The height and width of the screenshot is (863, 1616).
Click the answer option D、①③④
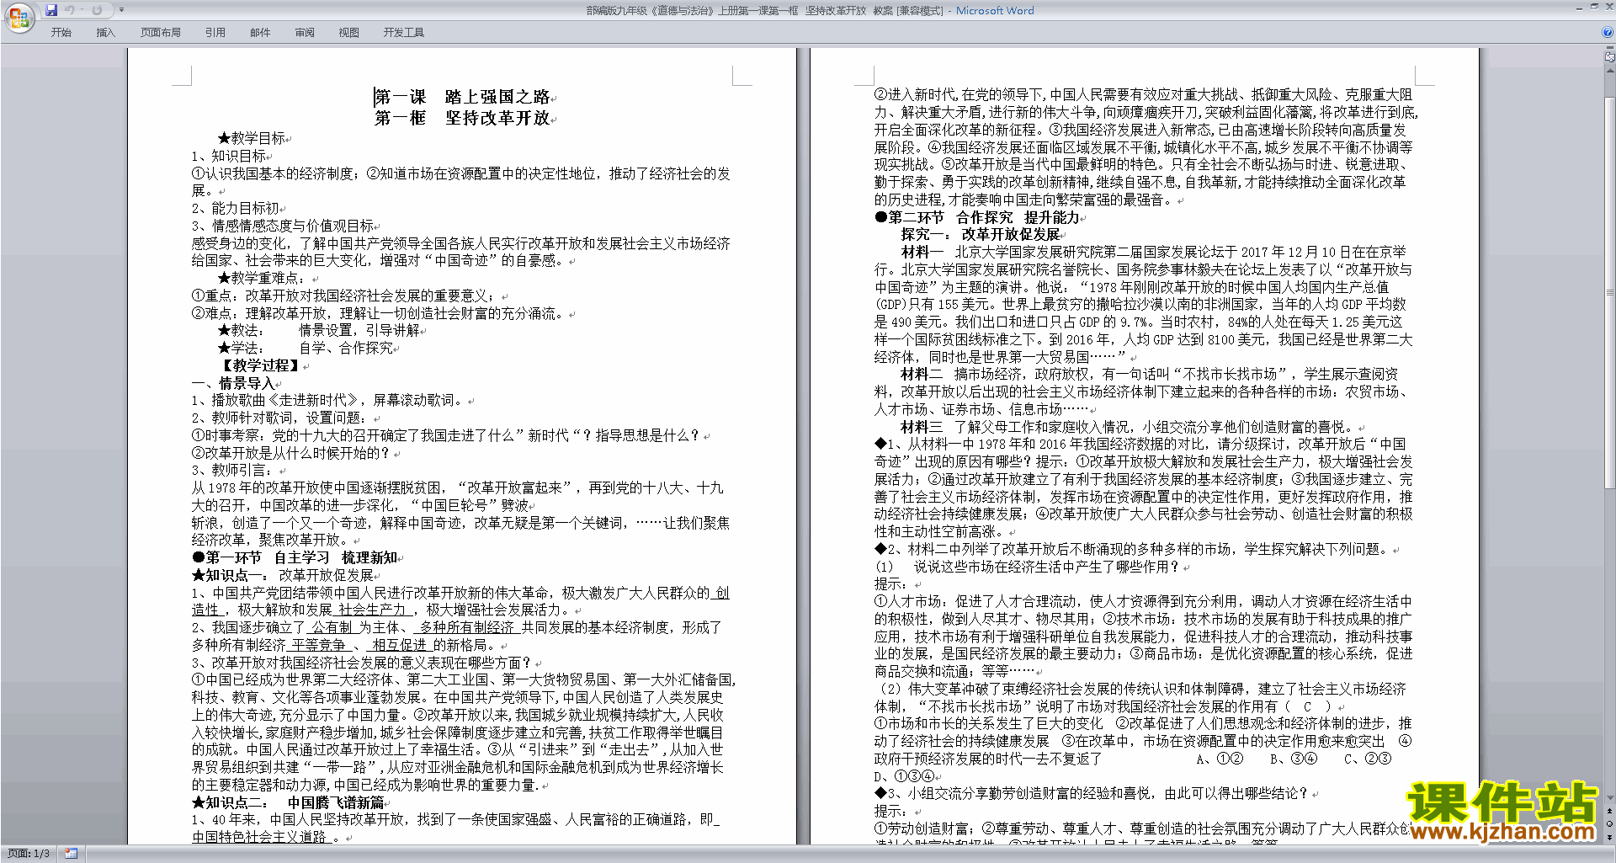pos(904,776)
